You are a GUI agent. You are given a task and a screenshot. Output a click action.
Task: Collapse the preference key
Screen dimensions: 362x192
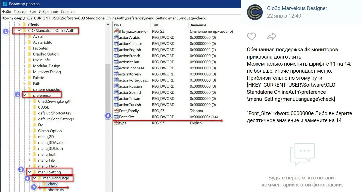coord(24,95)
